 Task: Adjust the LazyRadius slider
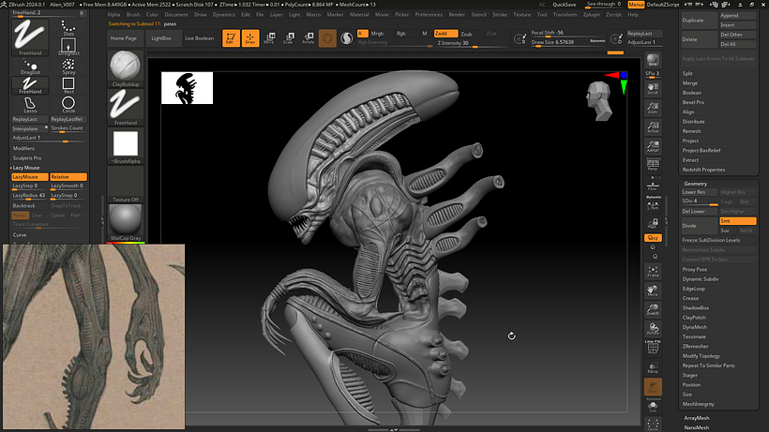[x=30, y=196]
